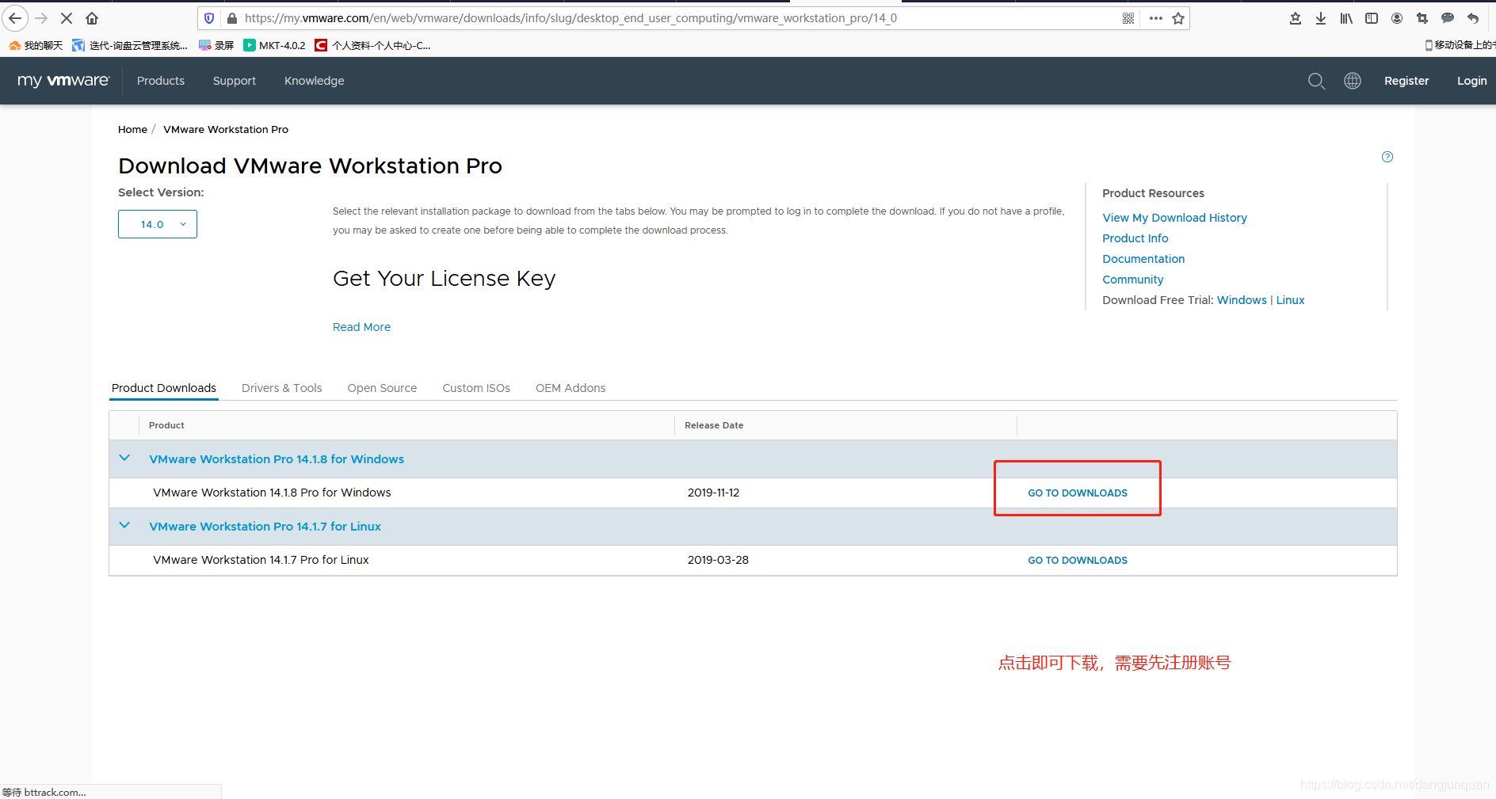Select the Product Downloads tab
1496x799 pixels.
[x=164, y=388]
